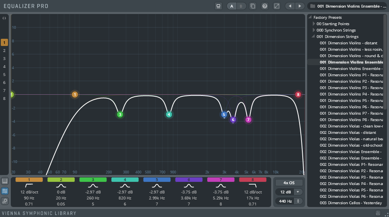Toggle magenta band 7 header on/off
The image size is (389, 217).
(221, 179)
